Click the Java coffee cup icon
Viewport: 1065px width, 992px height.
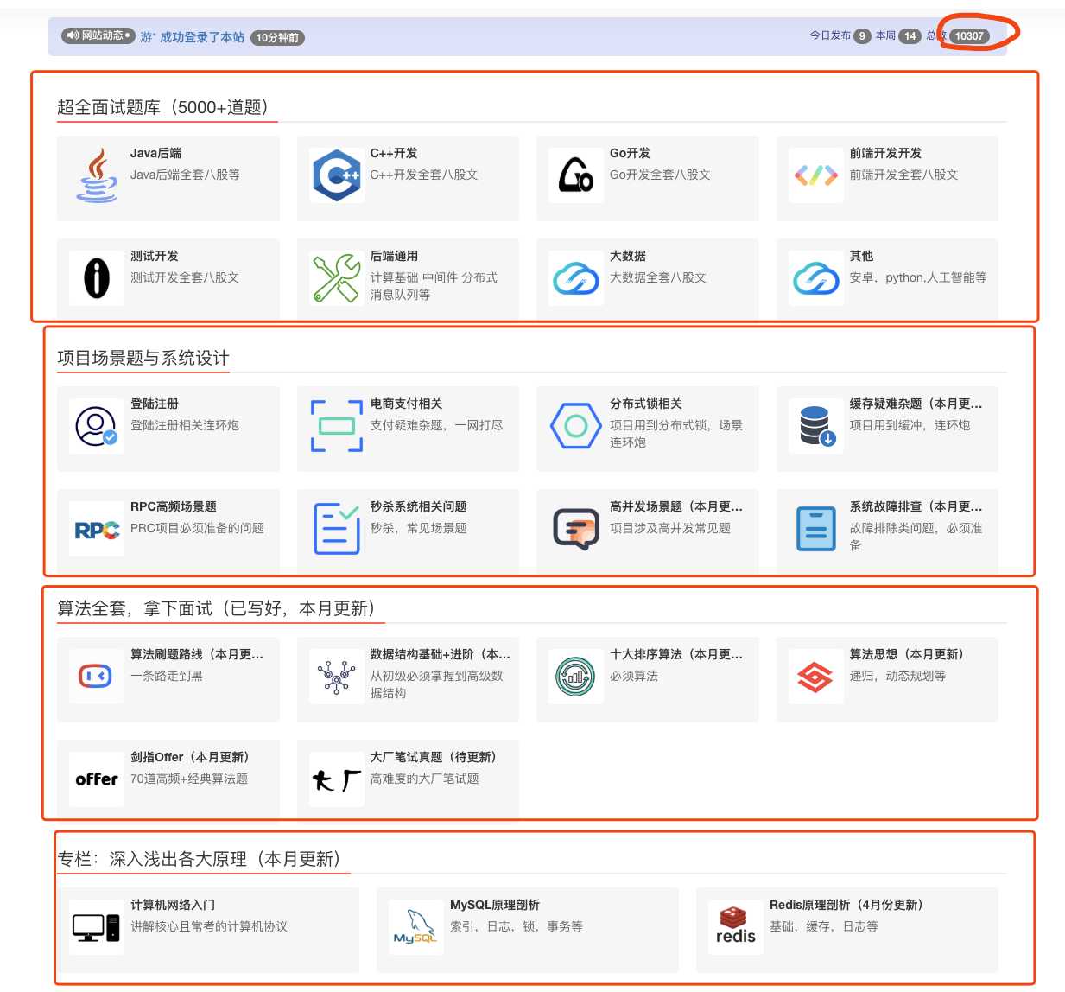click(97, 175)
